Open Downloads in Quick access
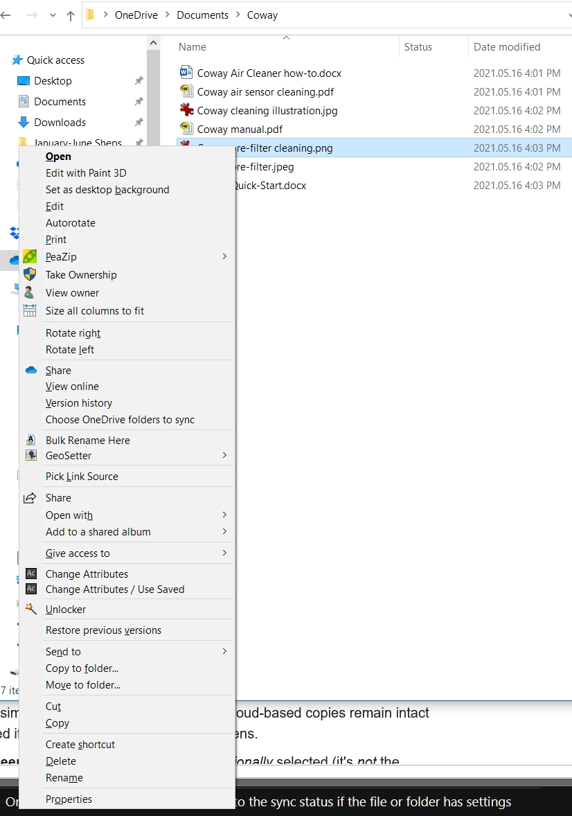 pos(60,123)
